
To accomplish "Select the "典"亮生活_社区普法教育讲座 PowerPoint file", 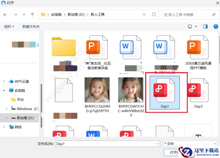I will tap(97, 53).
